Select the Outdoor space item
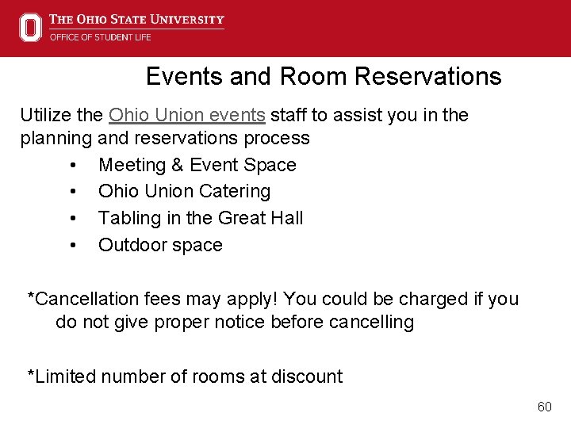 click(160, 245)
